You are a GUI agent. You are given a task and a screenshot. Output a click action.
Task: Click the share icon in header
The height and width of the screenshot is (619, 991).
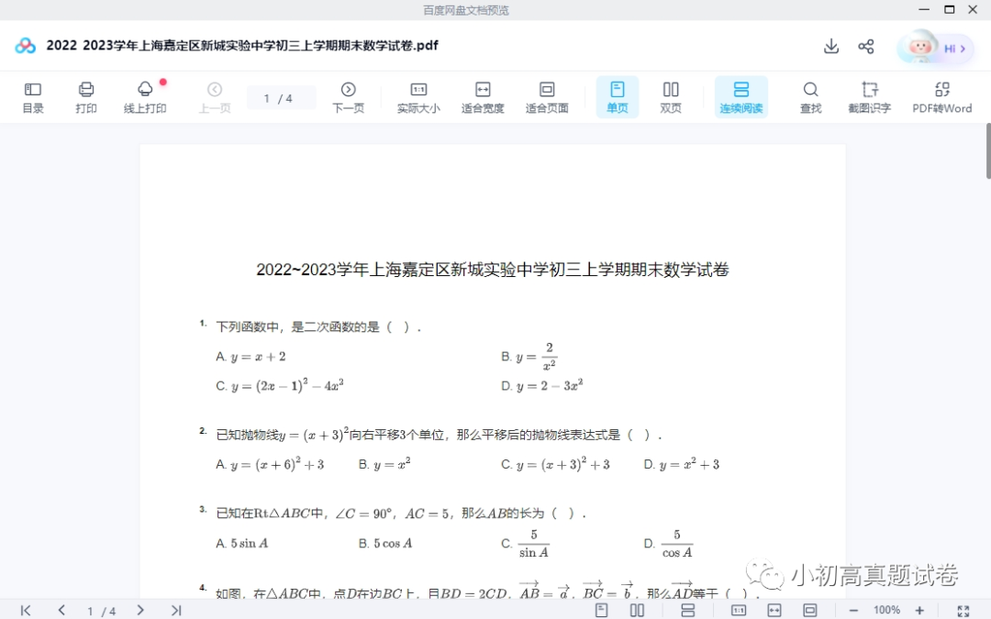(x=866, y=46)
